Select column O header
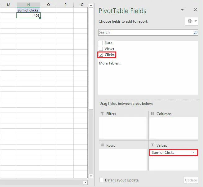Image resolution: width=203 pixels, height=187 pixels. click(x=48, y=5)
